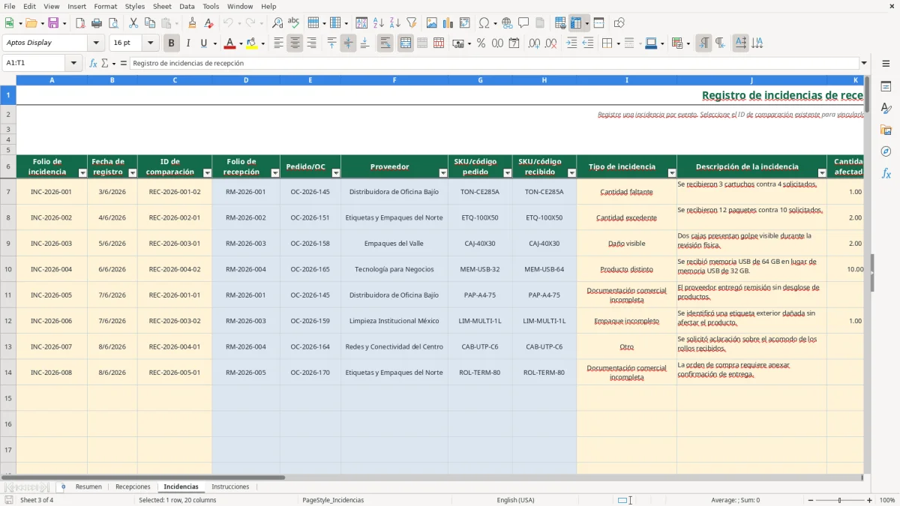The height and width of the screenshot is (506, 900).
Task: Click the Export as PDF icon
Action: 80,23
